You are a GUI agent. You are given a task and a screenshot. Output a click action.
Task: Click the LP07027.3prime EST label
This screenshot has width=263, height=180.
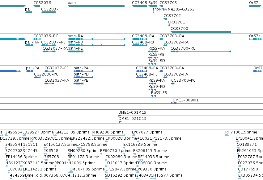(x=147, y=133)
